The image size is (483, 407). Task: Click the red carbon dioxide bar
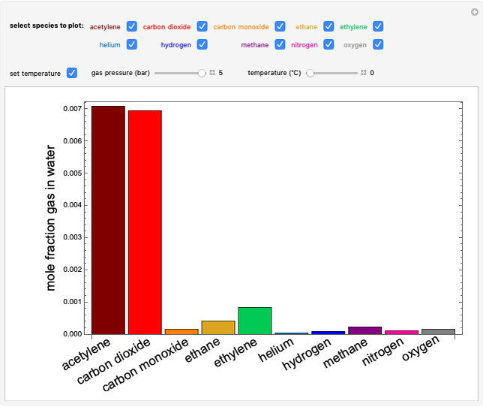(145, 222)
